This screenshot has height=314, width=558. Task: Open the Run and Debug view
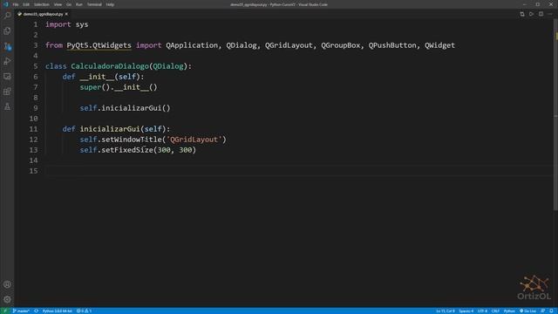pos(7,61)
